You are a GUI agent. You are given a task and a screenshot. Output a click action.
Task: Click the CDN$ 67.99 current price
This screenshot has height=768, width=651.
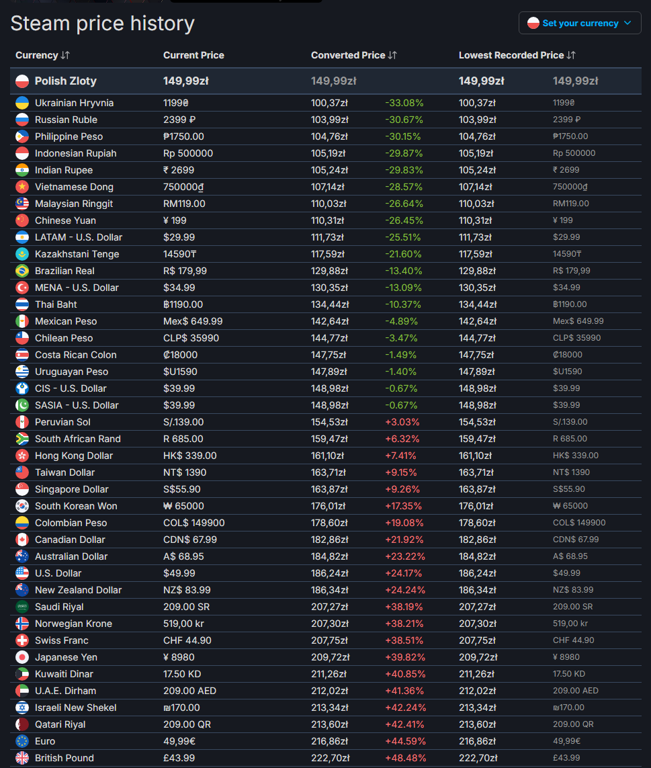(x=190, y=540)
